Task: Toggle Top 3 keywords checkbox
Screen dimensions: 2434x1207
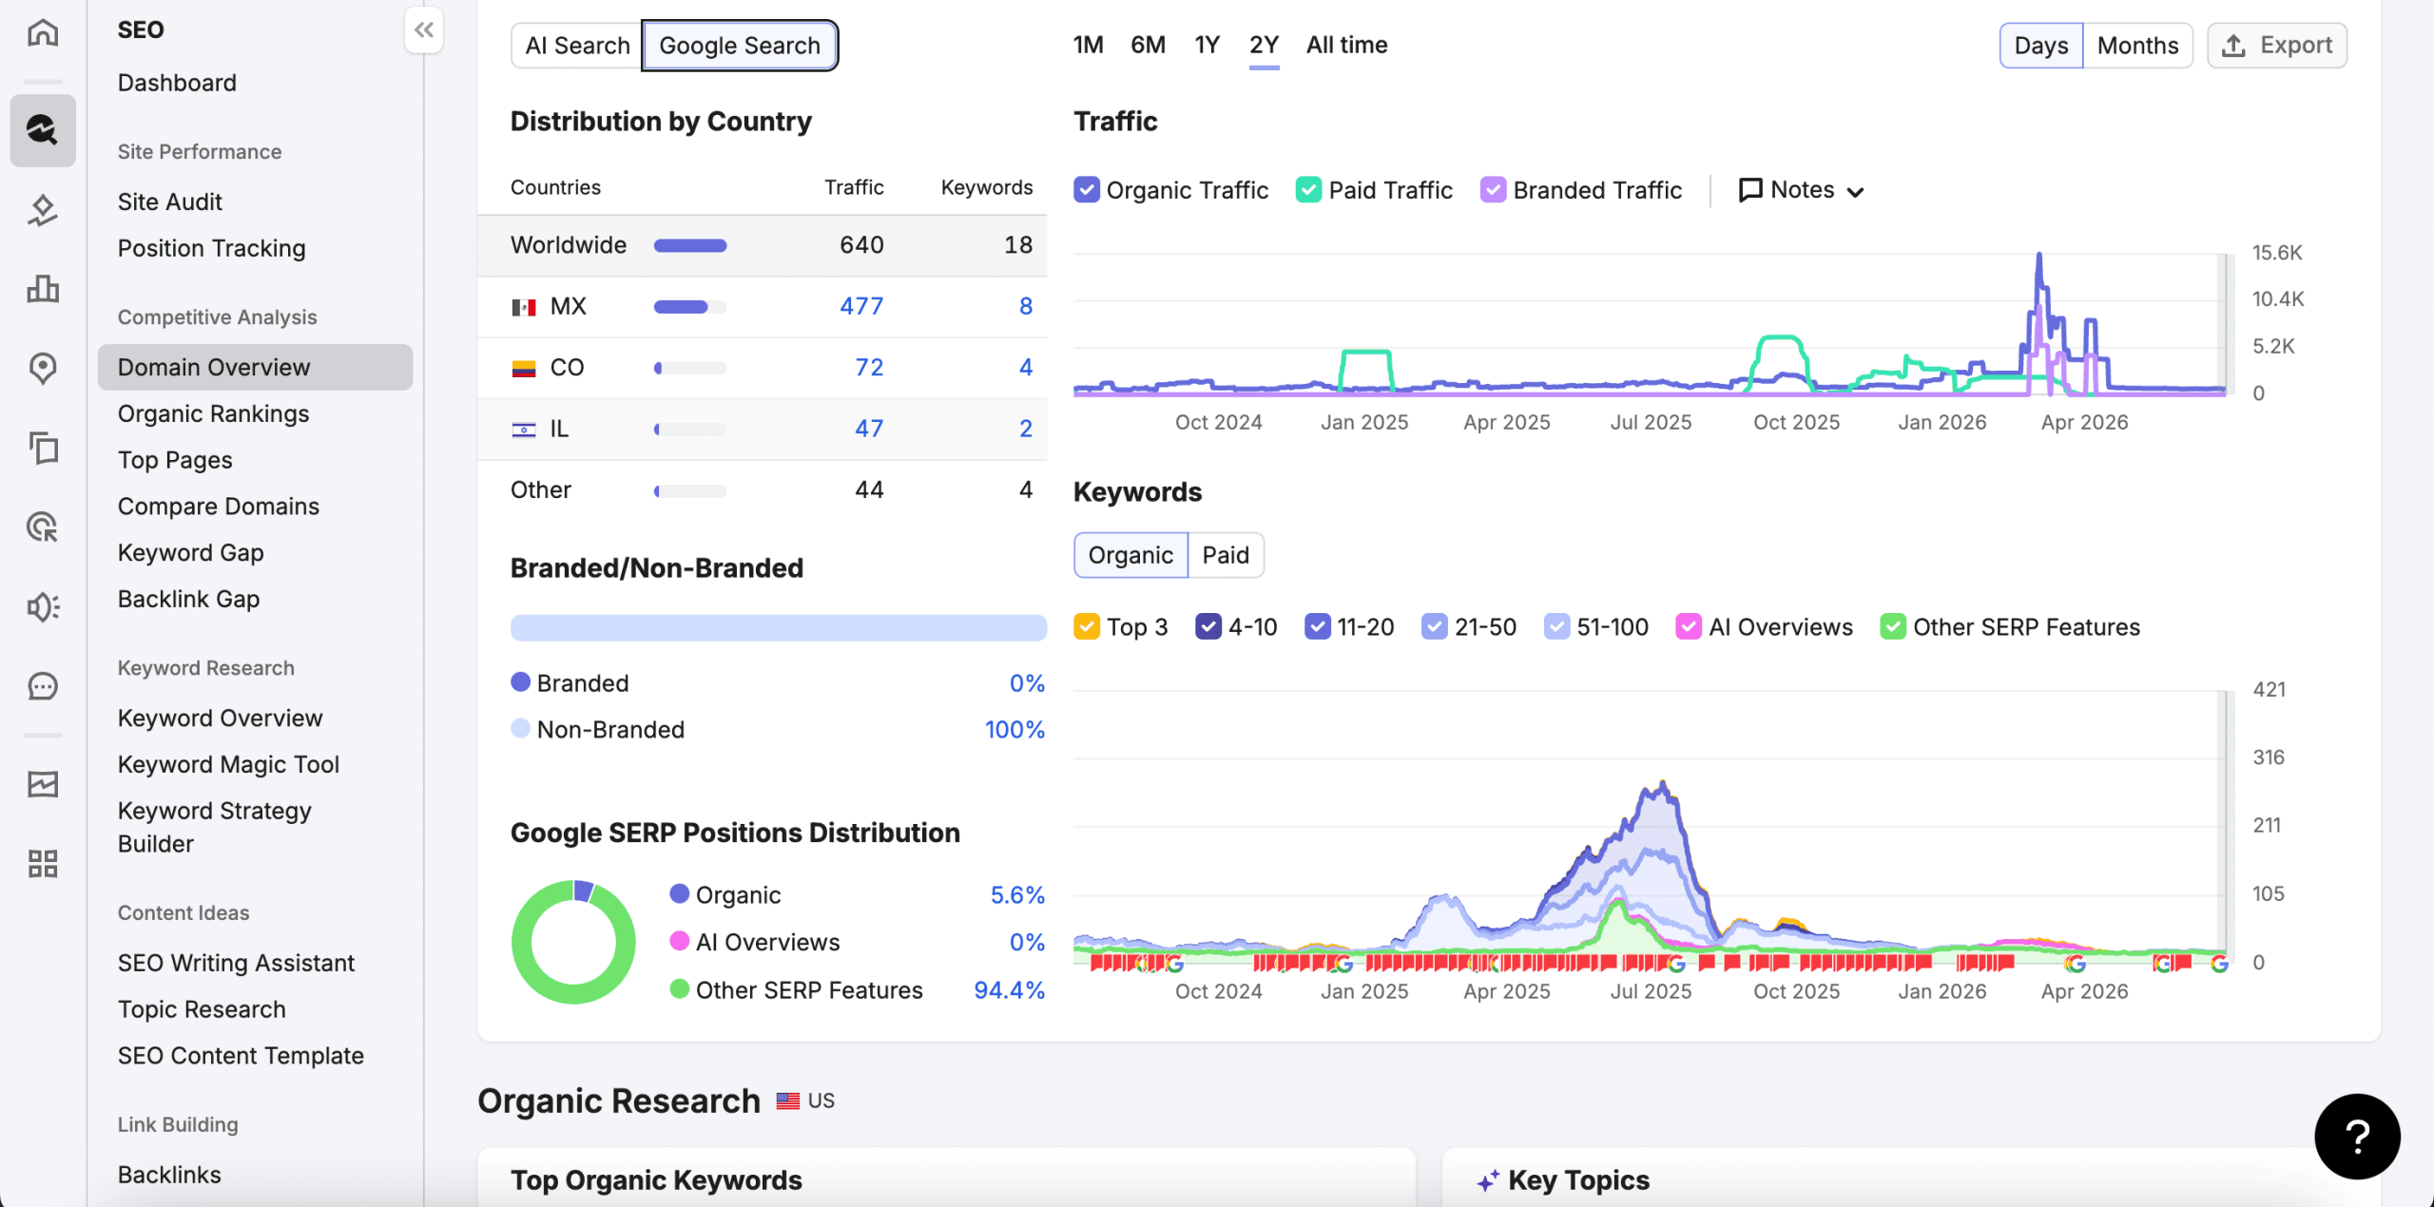Action: tap(1087, 627)
